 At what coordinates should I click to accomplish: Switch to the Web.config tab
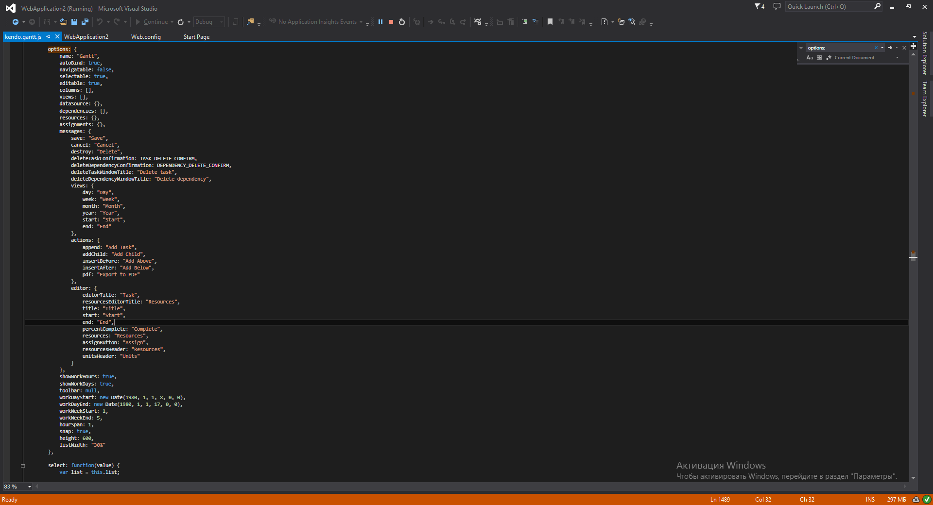click(x=146, y=37)
